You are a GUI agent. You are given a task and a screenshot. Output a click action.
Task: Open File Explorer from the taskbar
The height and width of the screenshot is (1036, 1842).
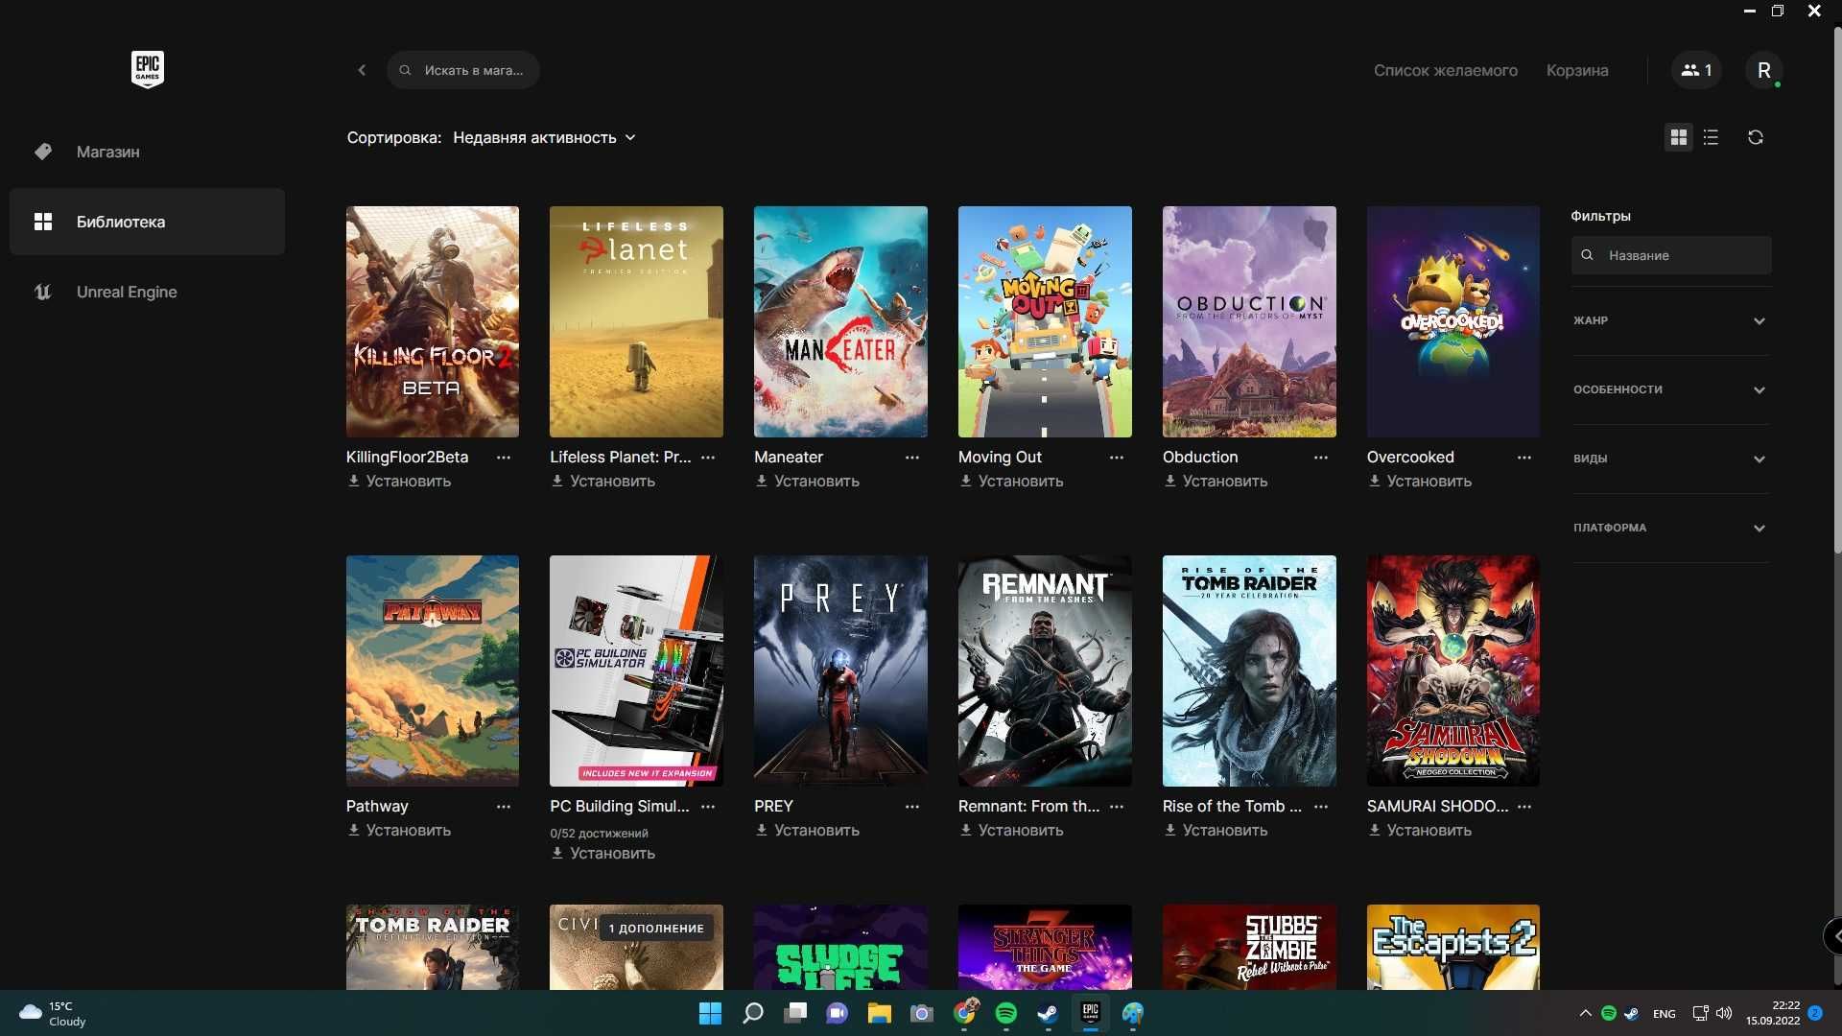[879, 1013]
